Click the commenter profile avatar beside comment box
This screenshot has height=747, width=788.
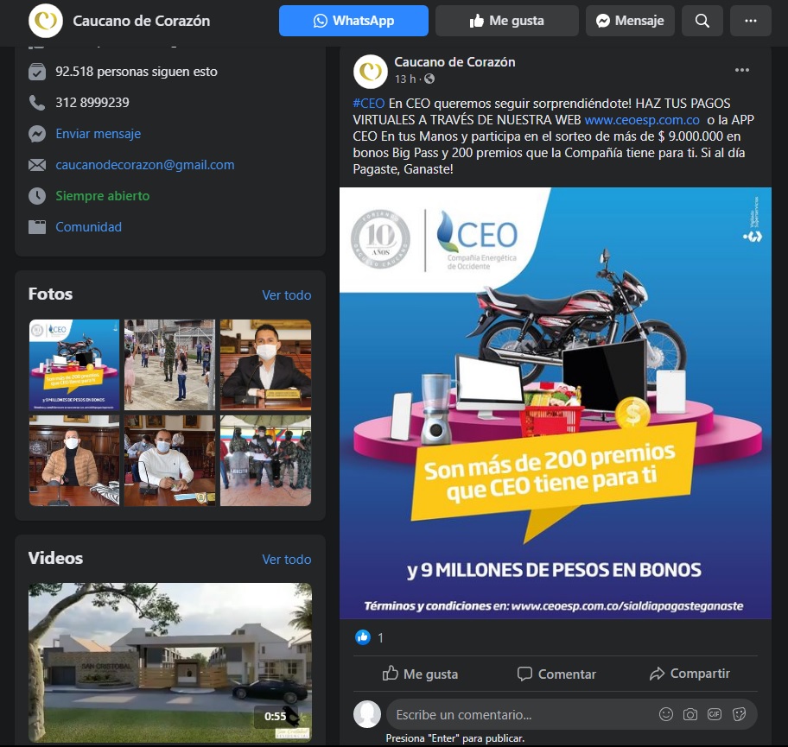pos(367,714)
